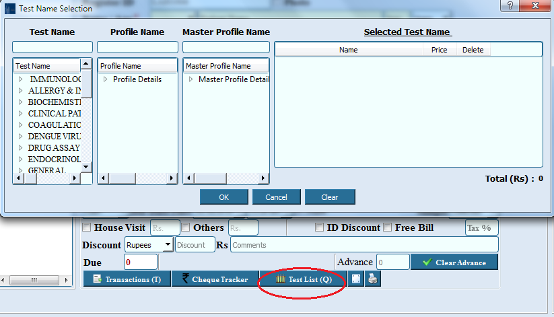This screenshot has width=554, height=317.
Task: Expand the Profile Details tree node
Action: (x=106, y=79)
